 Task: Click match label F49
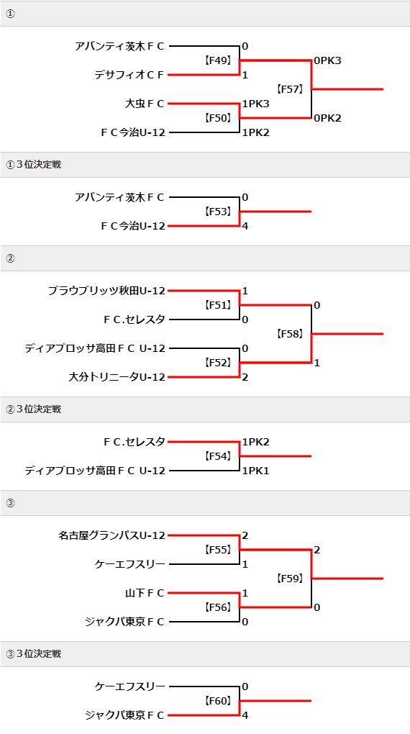218,60
